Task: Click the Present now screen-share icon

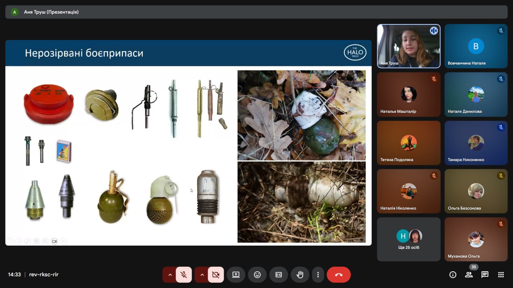Action: click(236, 275)
